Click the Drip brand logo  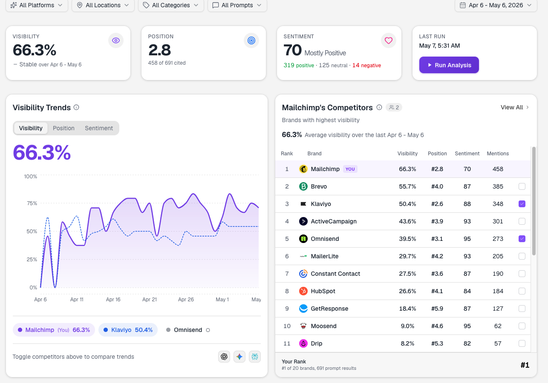point(303,343)
